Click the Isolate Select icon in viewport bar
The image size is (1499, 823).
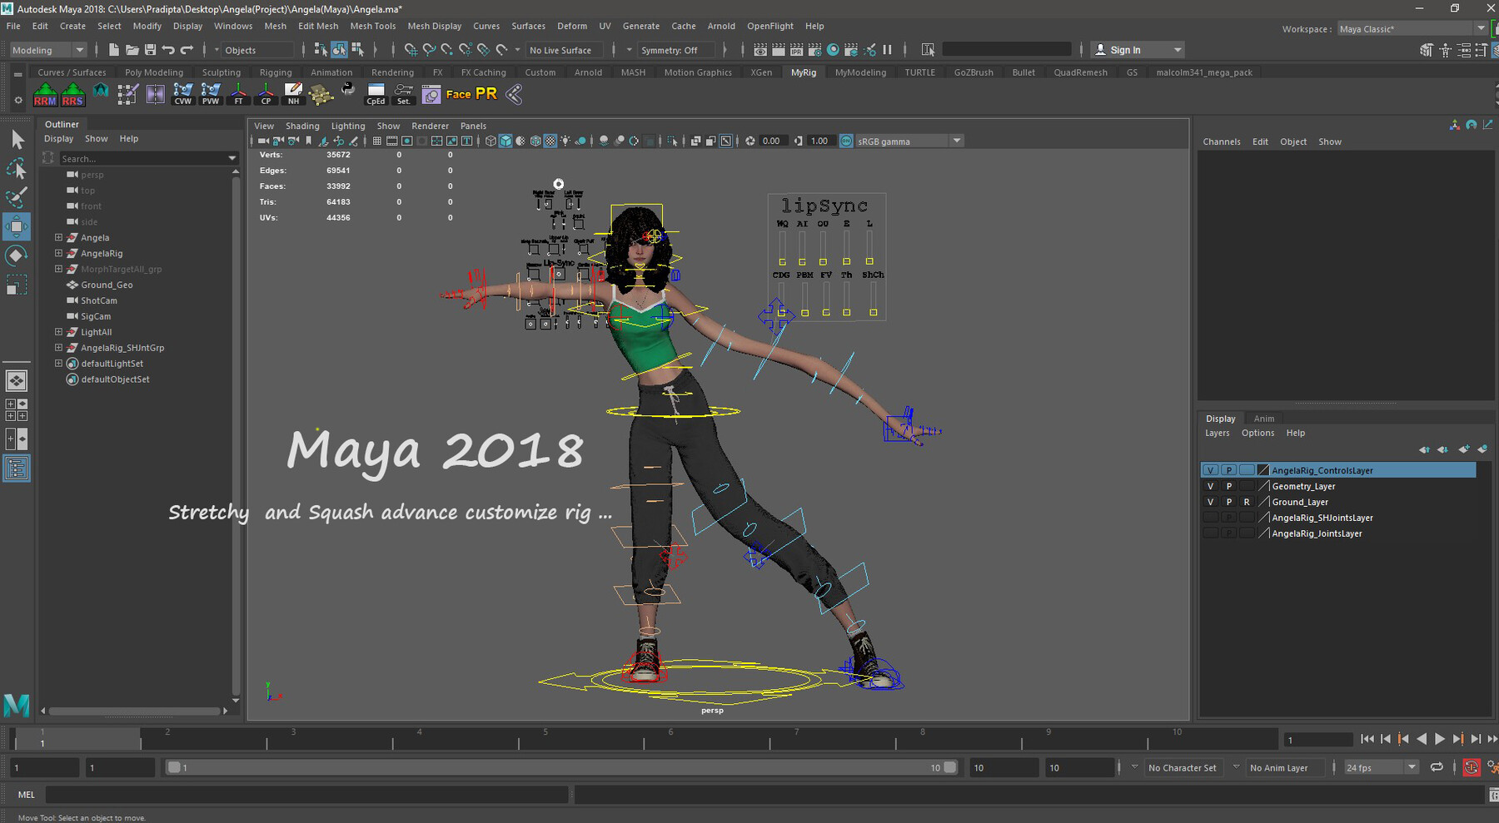pos(672,141)
